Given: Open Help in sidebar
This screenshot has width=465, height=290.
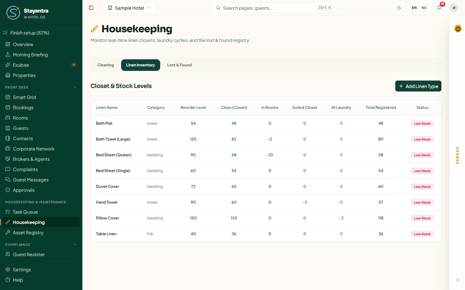Looking at the screenshot, I should [x=41, y=280].
